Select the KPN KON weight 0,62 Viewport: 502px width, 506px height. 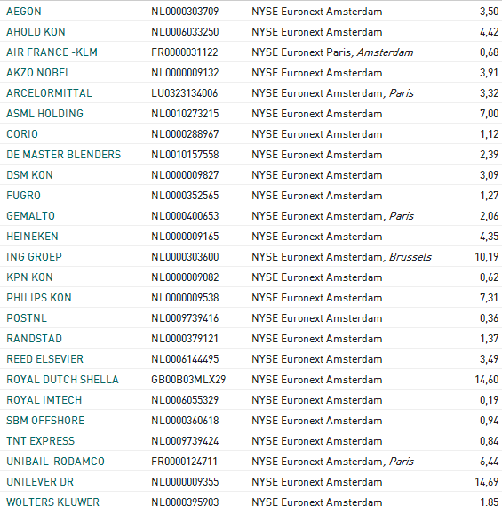(490, 277)
